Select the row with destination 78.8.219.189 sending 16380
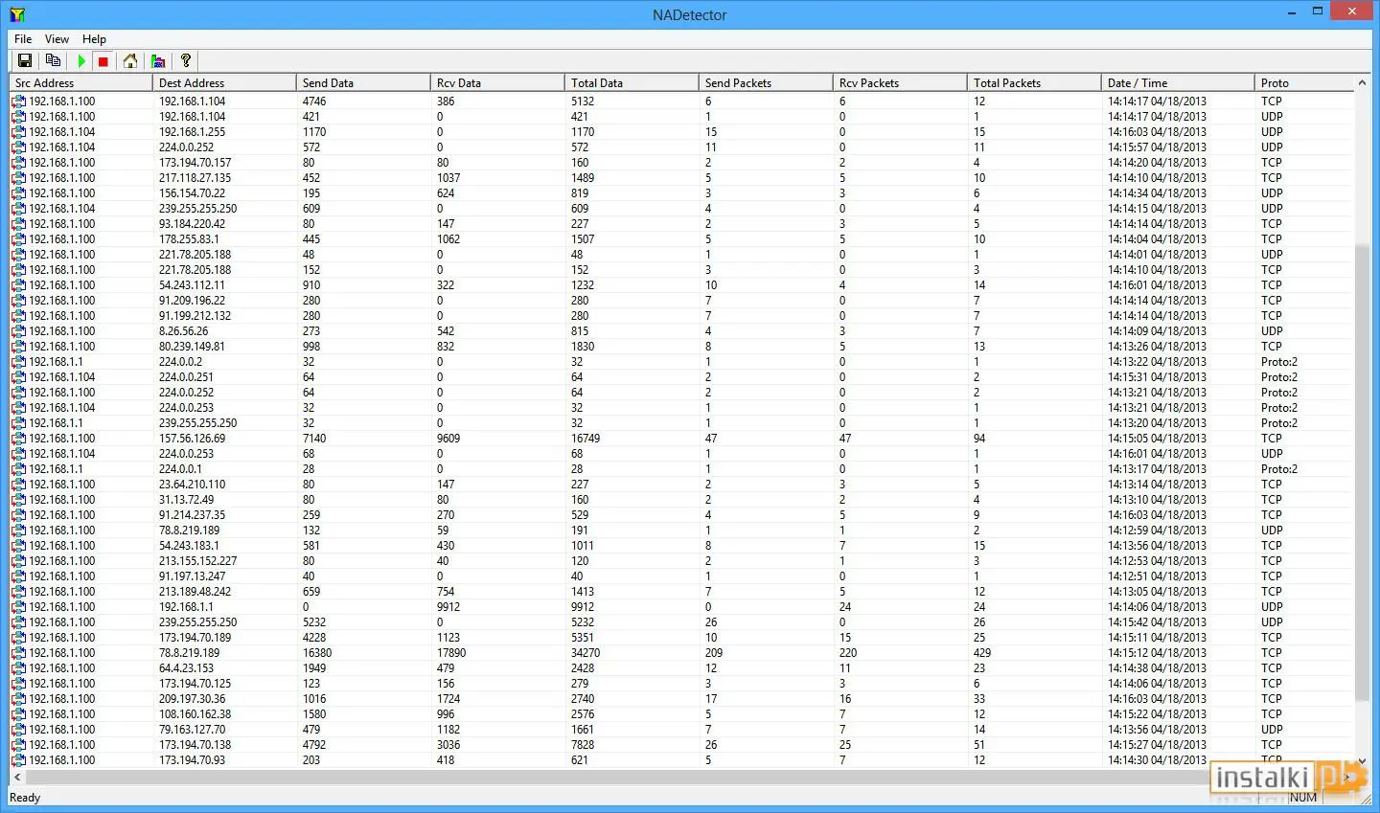 681,653
